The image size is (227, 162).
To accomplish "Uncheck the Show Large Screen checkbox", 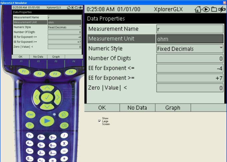I will [99, 121].
